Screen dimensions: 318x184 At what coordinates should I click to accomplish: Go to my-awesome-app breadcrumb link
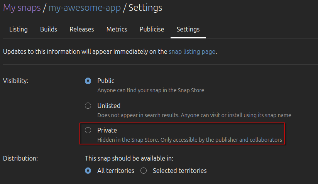(84, 8)
